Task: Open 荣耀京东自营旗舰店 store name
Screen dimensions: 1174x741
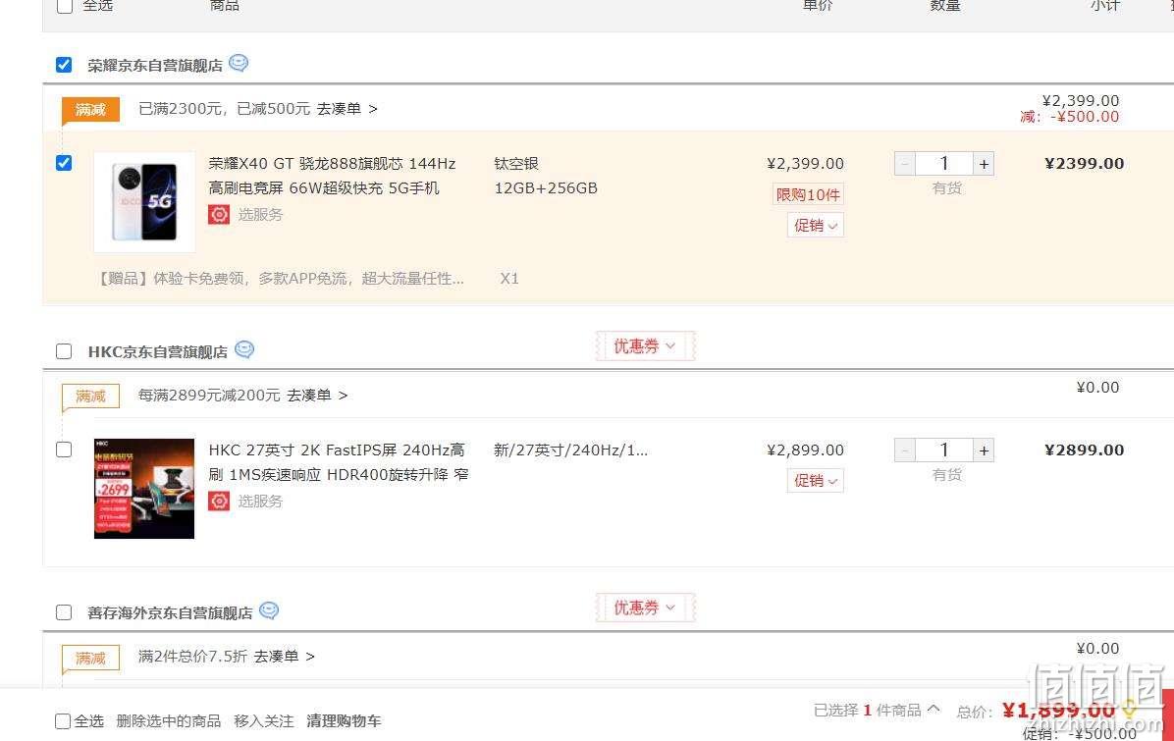Action: pos(155,66)
